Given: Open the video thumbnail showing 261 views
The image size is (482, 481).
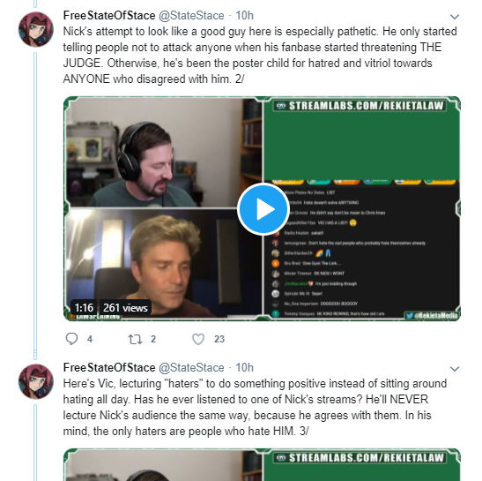Looking at the screenshot, I should click(262, 208).
